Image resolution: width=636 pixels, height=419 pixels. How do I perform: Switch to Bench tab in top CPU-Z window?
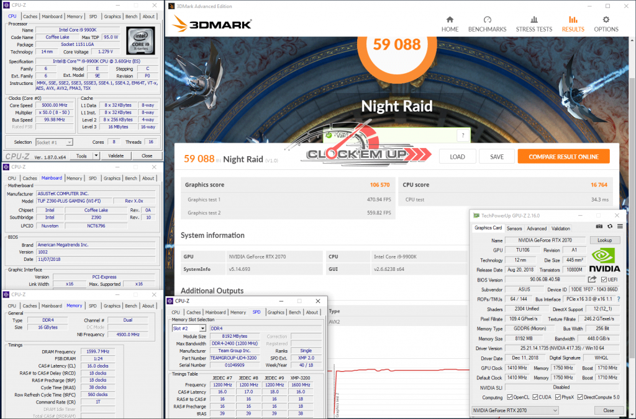click(x=132, y=16)
